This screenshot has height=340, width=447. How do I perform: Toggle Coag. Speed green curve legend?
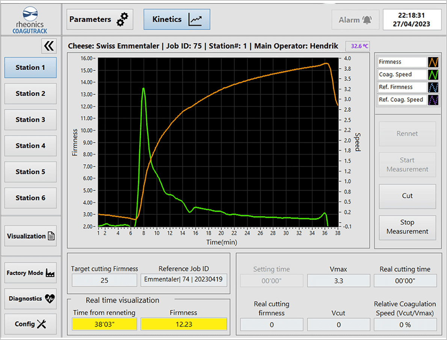pos(433,75)
